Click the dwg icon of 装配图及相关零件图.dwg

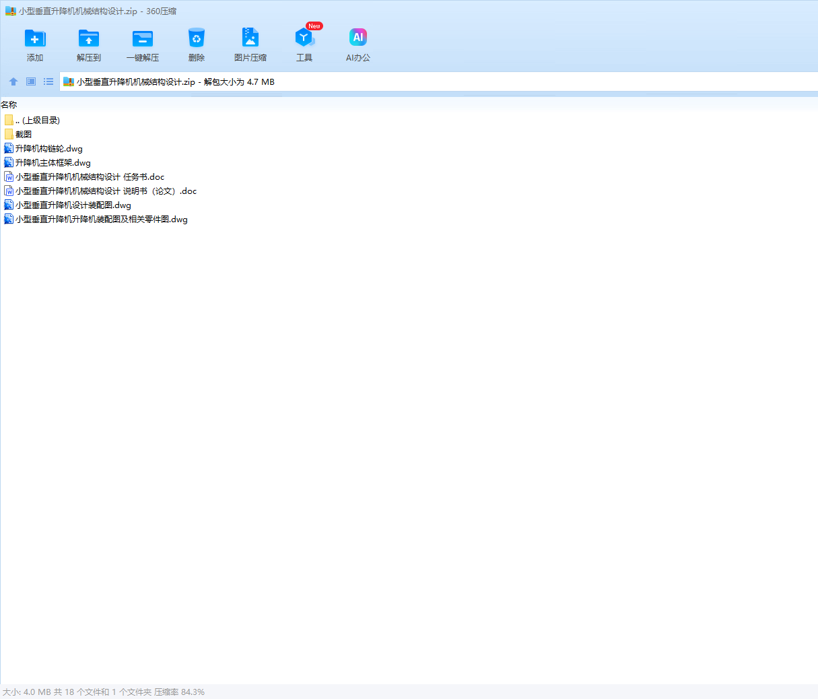(9, 219)
